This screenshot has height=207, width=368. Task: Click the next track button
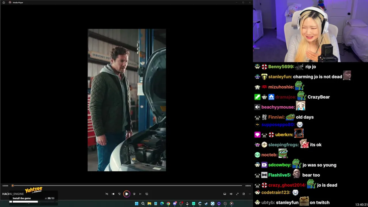pos(140,194)
